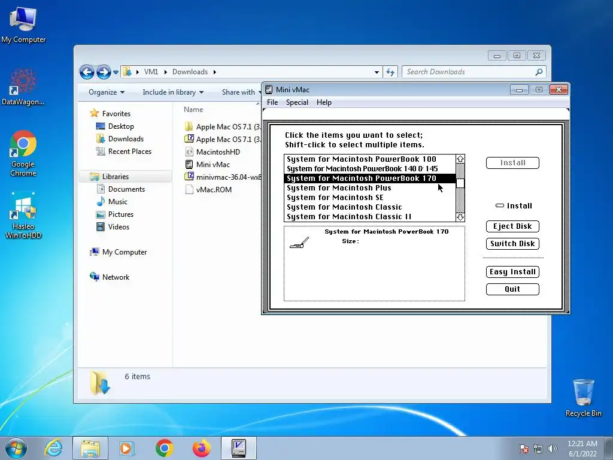
Task: Select the Mini vMac application file
Action: click(213, 164)
